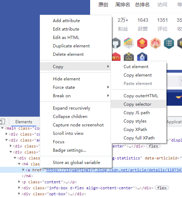
Task: Choose Copy styles
Action: point(135,121)
